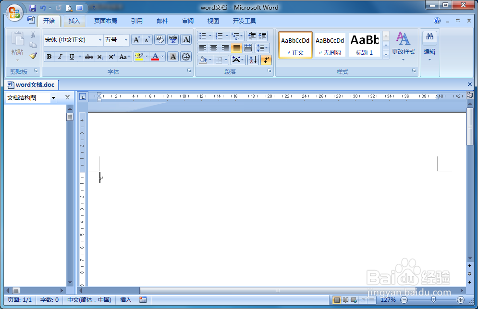478x309 pixels.
Task: Apply subscript formatting
Action: (x=100, y=57)
